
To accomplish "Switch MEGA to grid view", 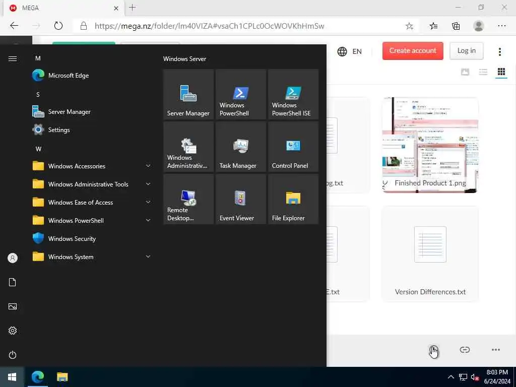I will 501,72.
